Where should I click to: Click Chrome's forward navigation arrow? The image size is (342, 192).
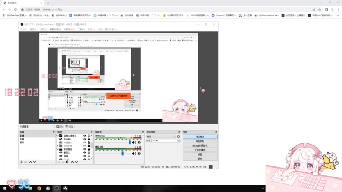click(x=9, y=9)
